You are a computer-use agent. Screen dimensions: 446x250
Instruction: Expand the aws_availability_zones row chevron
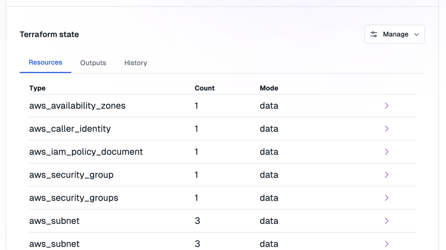[387, 106]
